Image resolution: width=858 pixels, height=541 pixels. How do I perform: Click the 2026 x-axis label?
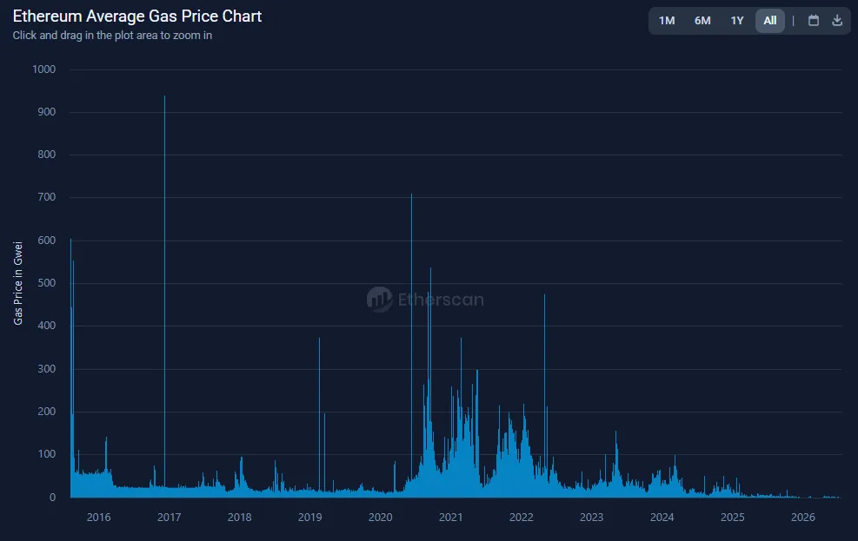pyautogui.click(x=802, y=517)
